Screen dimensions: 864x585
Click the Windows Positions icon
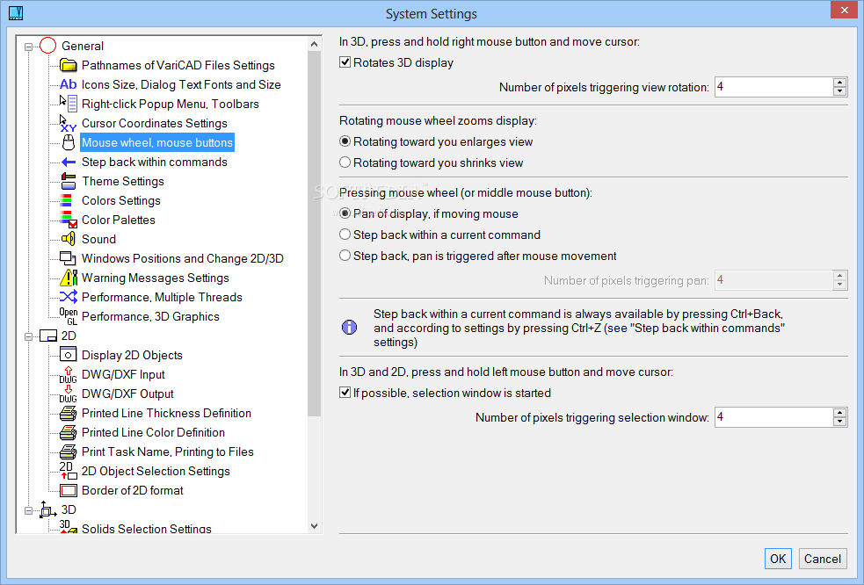tap(68, 257)
